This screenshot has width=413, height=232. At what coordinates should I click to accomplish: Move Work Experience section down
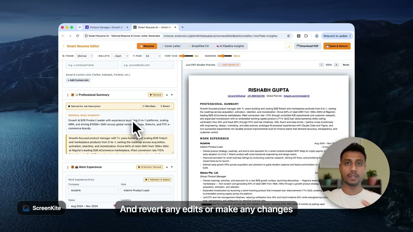172,167
